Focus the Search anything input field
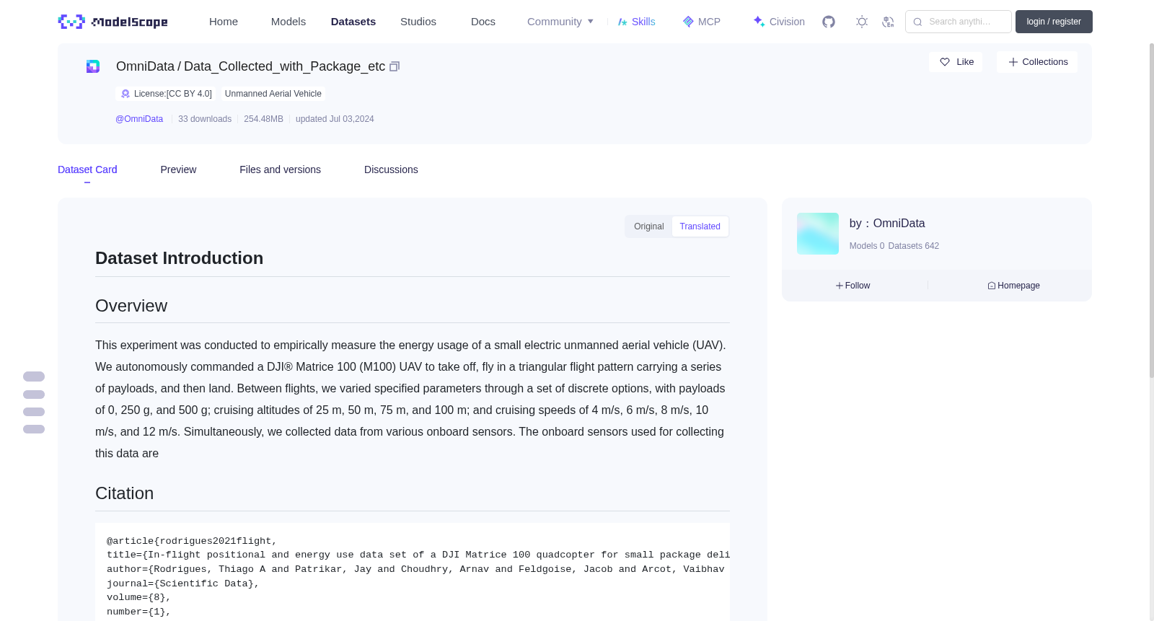 [x=959, y=22]
